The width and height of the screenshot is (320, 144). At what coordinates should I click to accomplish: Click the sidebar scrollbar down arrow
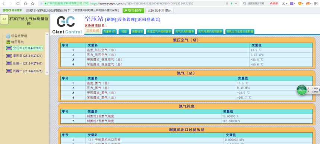click(x=47, y=73)
